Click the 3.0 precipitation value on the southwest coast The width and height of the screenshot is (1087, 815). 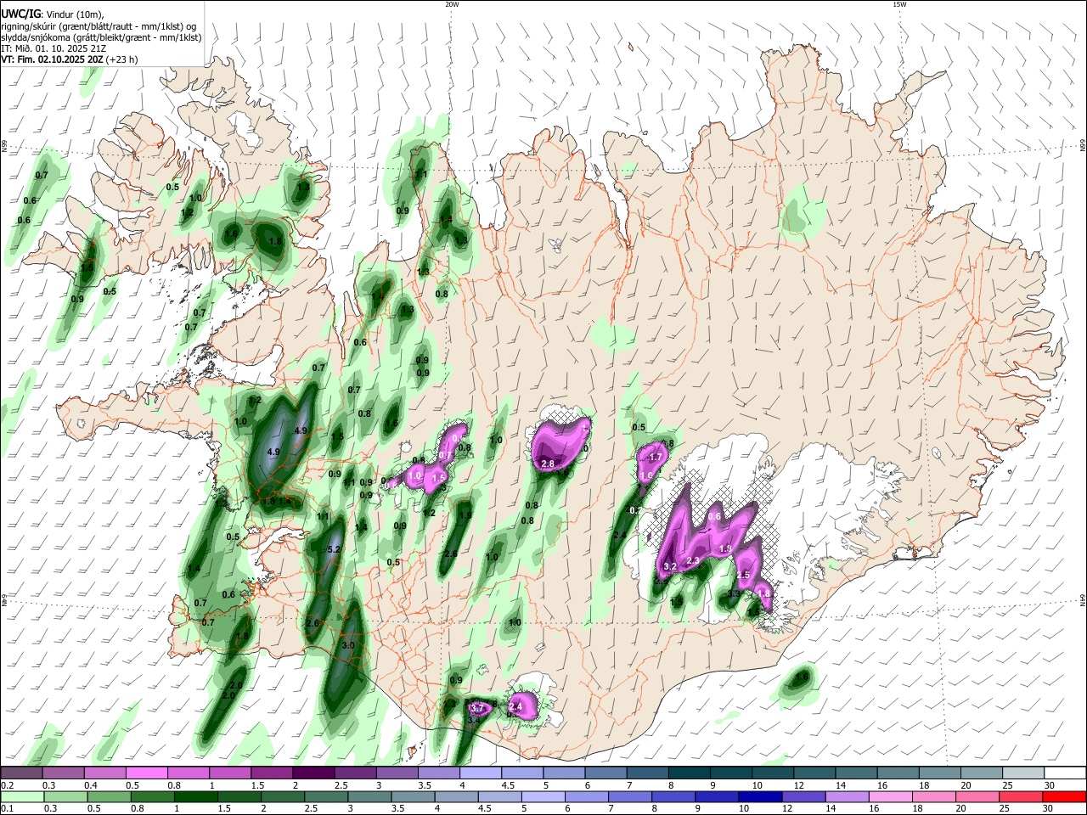coord(348,645)
